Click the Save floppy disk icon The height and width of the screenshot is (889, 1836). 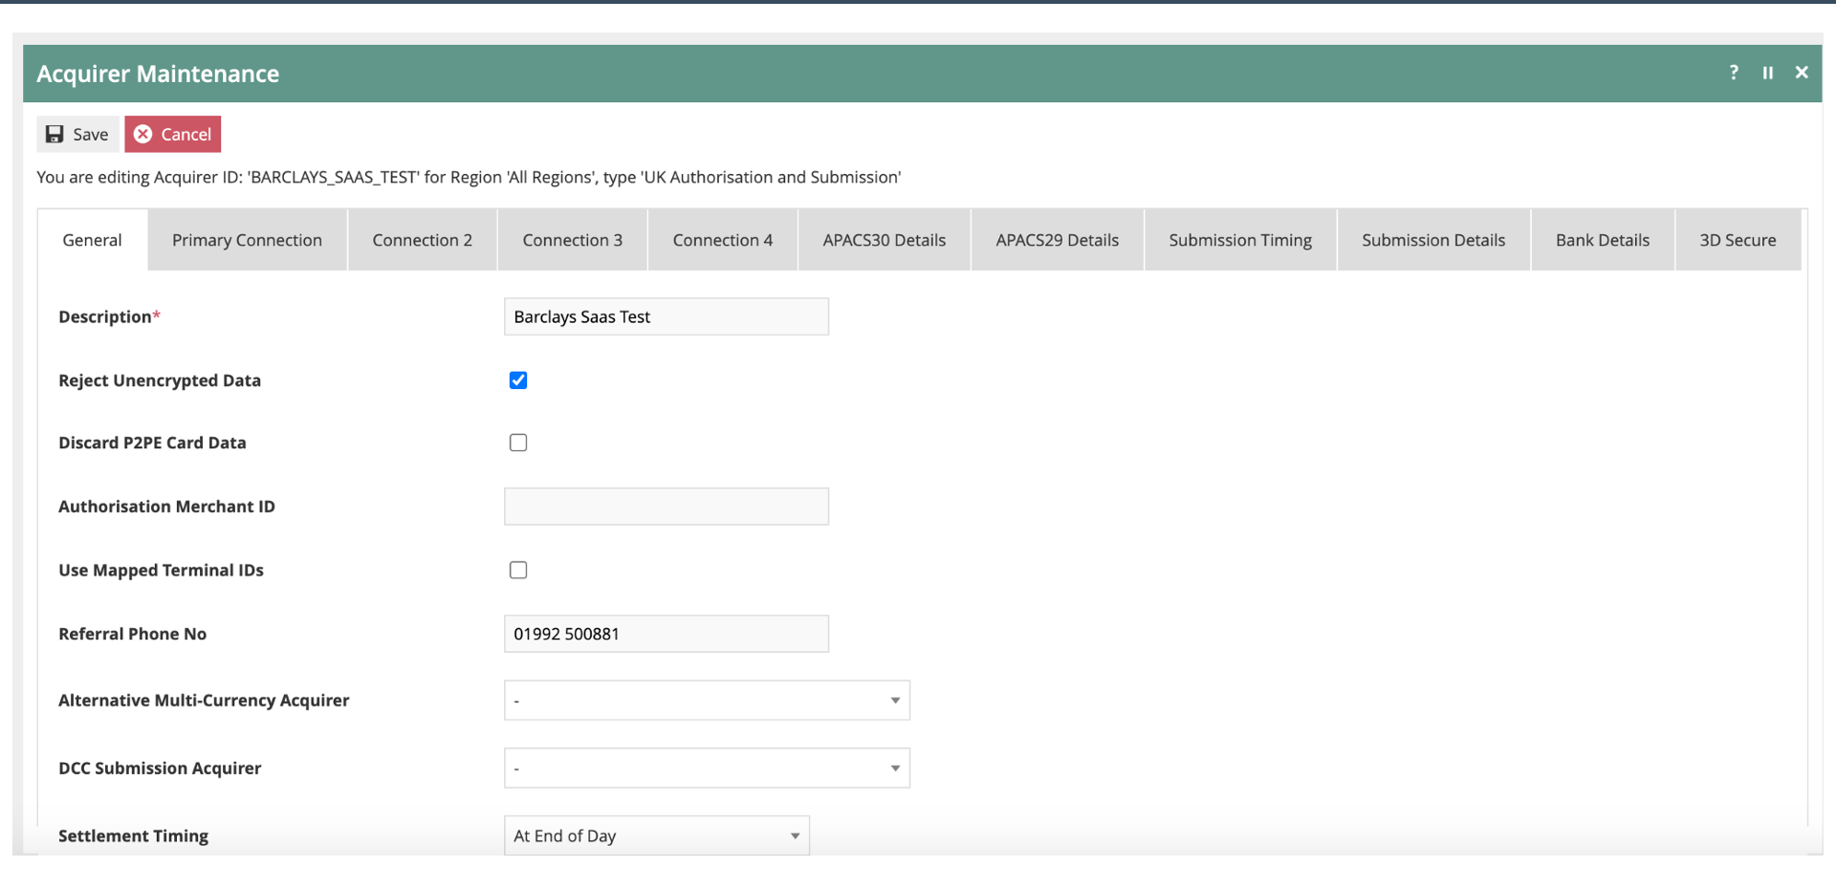pyautogui.click(x=55, y=134)
